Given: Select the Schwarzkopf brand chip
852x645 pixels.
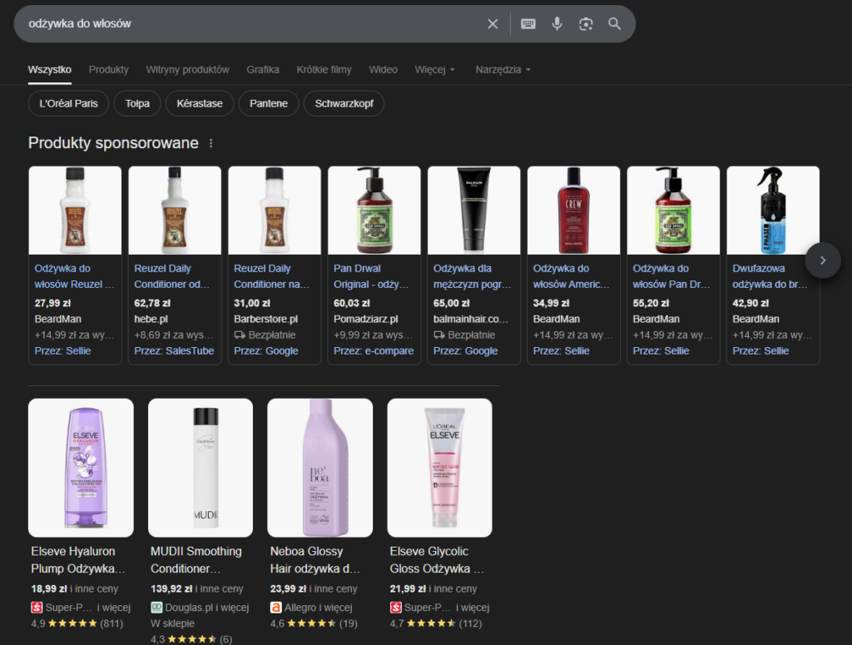Looking at the screenshot, I should coord(344,103).
